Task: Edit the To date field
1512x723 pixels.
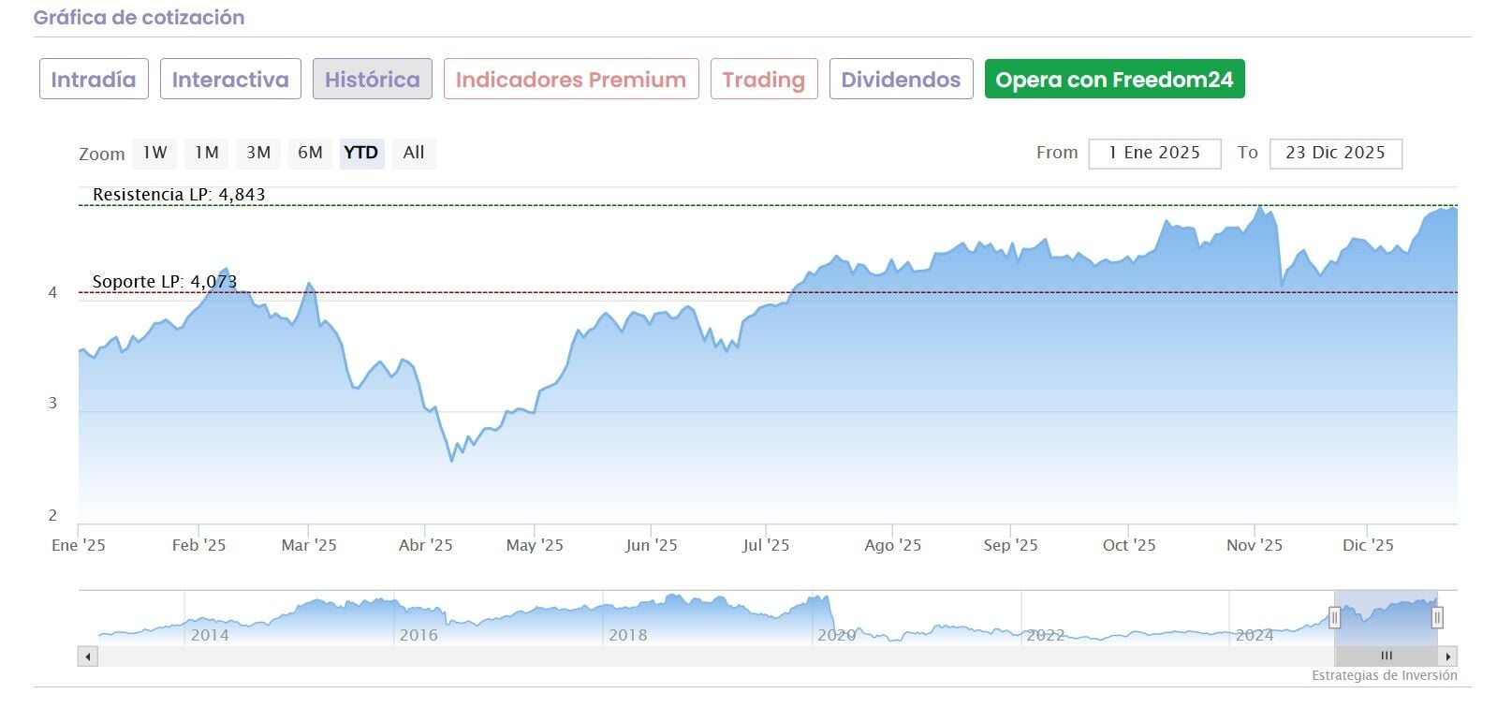Action: [1335, 154]
